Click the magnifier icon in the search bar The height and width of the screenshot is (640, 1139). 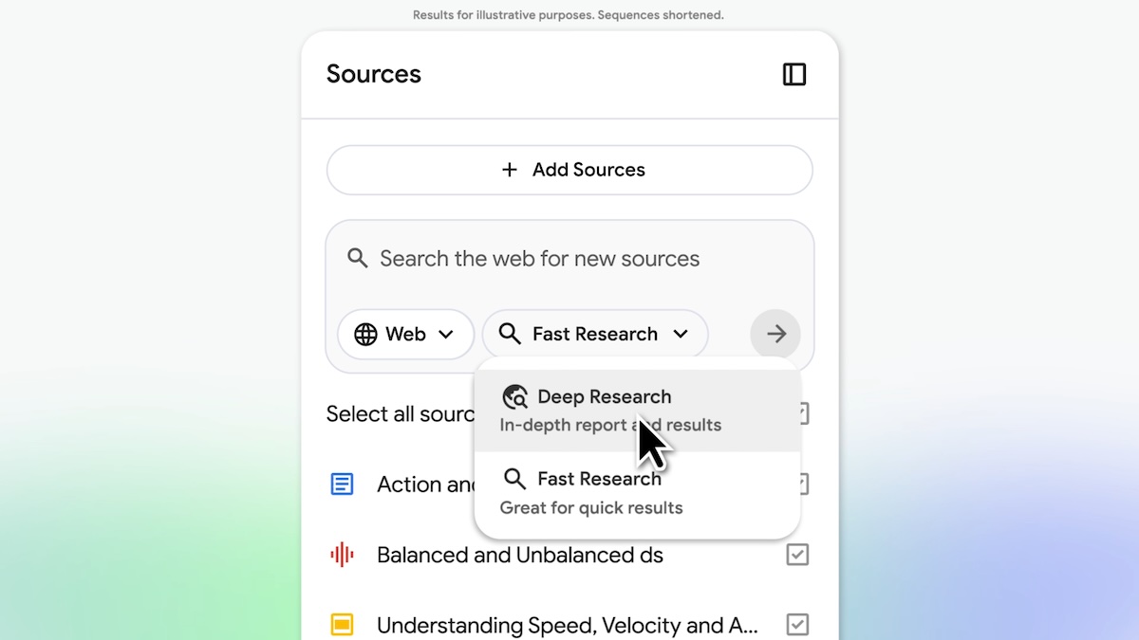358,258
